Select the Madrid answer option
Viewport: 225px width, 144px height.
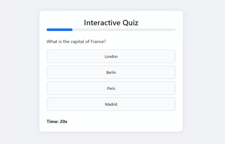pos(111,104)
